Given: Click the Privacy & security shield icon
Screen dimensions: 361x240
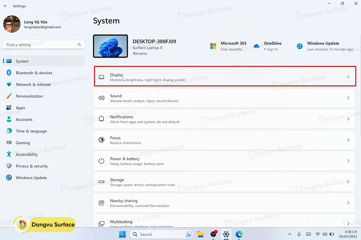Looking at the screenshot, I should (x=9, y=166).
